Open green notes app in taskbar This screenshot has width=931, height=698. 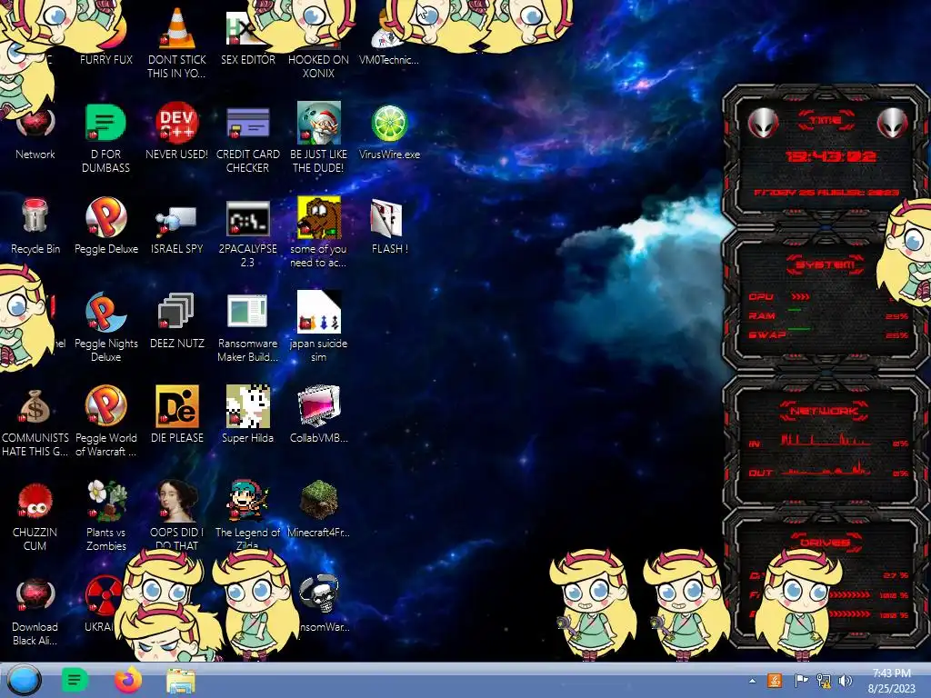click(x=75, y=680)
